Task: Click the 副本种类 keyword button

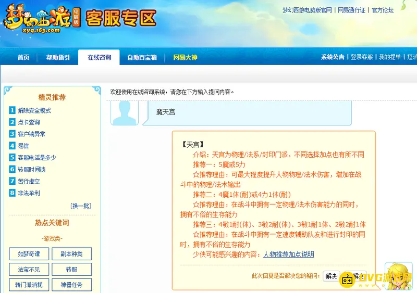Action: pos(71,254)
